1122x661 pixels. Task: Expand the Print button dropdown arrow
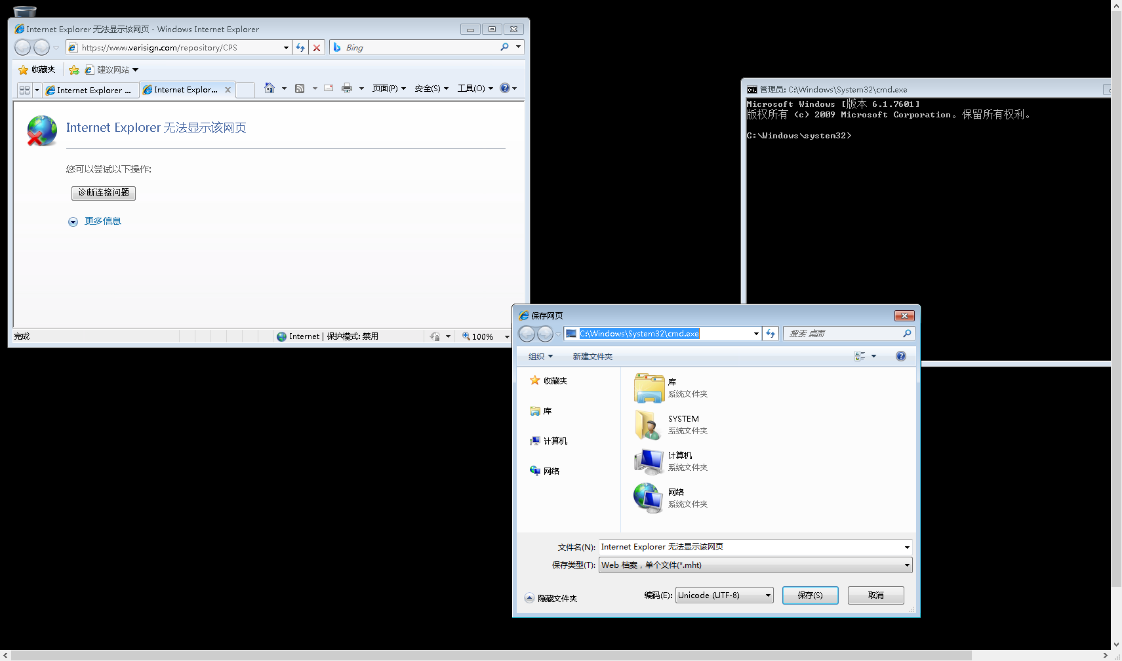(x=361, y=88)
